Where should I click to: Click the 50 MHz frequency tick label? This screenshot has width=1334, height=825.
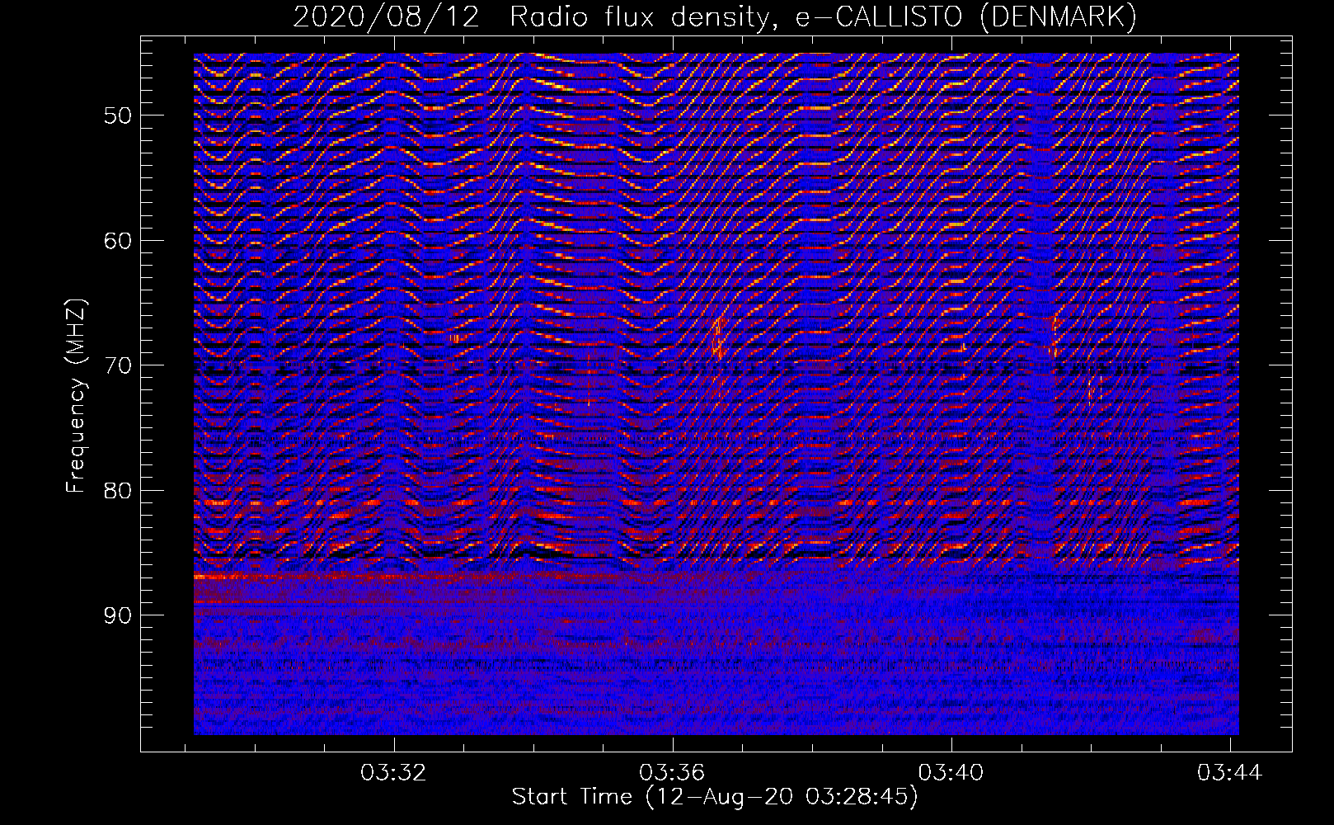coord(118,115)
